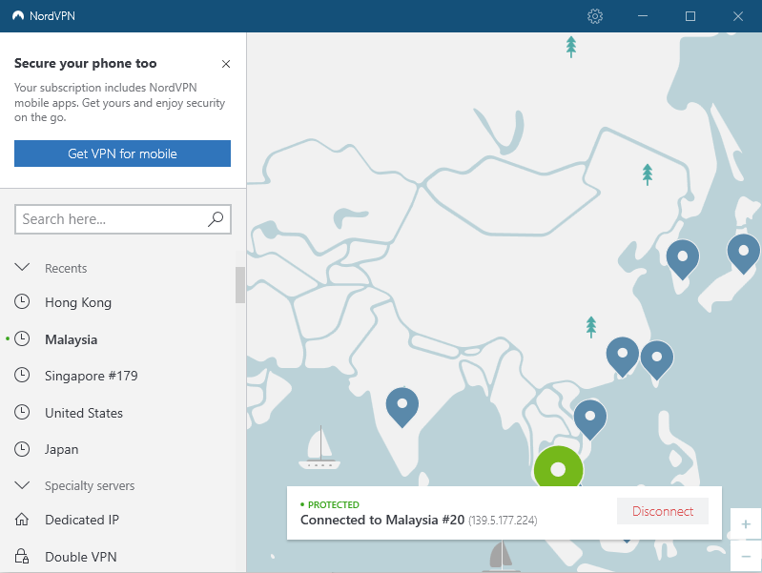Screen dimensions: 762x573
Task: Collapse the Specialty servers section chevron
Action: click(x=22, y=485)
